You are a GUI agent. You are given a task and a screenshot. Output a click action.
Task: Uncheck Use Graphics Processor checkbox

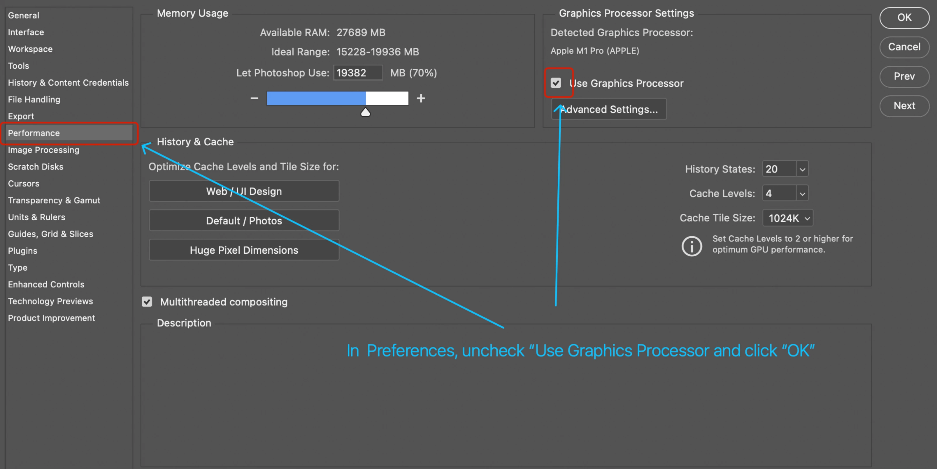pyautogui.click(x=556, y=83)
